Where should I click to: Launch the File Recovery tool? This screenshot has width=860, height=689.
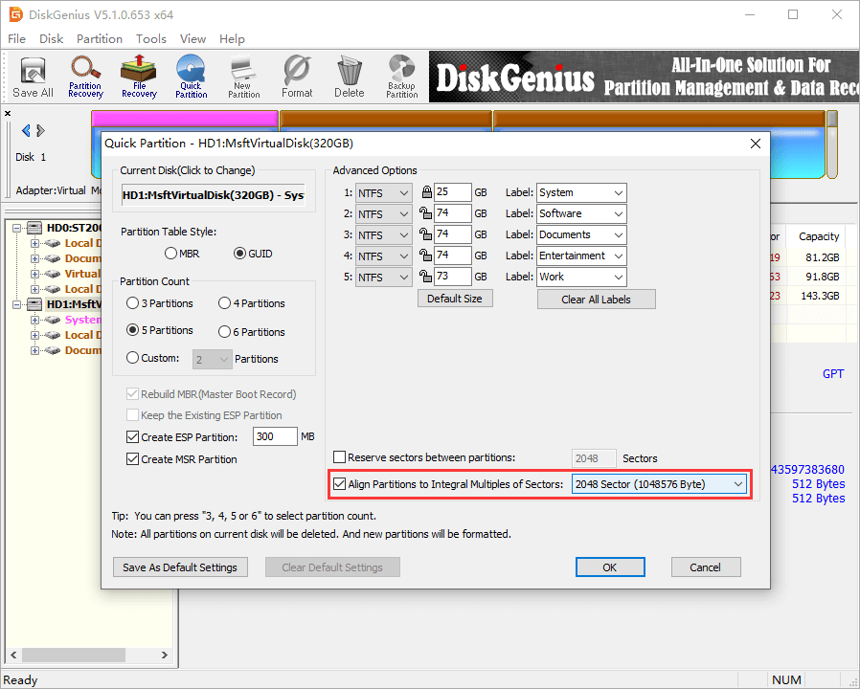tap(139, 77)
